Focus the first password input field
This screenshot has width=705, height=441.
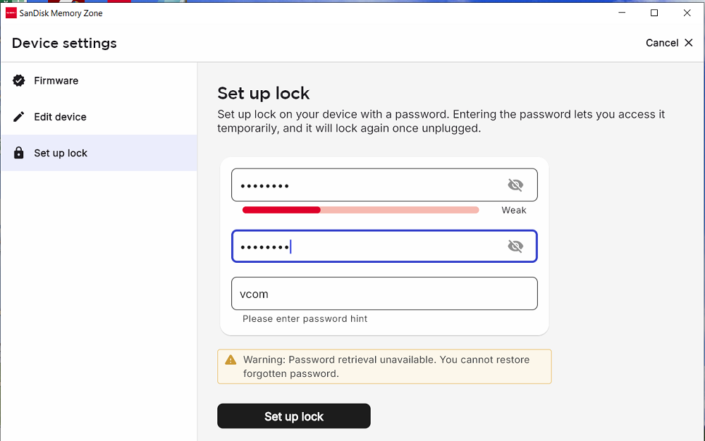(x=384, y=185)
